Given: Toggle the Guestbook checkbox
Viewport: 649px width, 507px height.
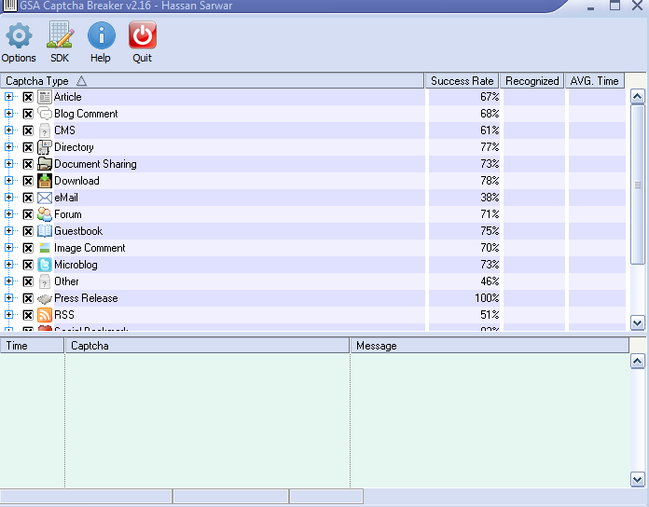Looking at the screenshot, I should [x=28, y=231].
